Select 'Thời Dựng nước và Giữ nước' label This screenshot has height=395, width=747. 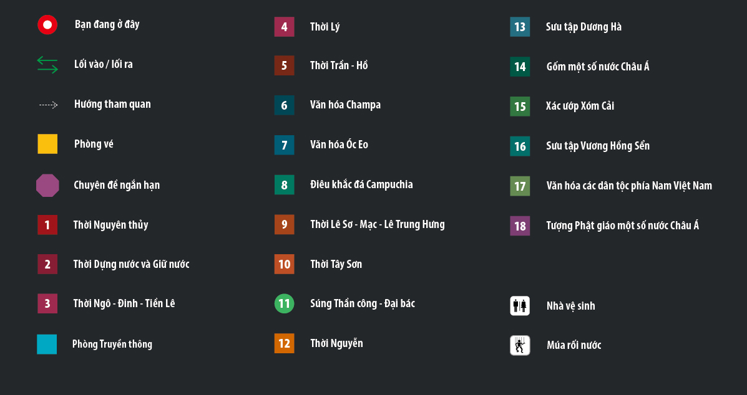[x=131, y=264]
